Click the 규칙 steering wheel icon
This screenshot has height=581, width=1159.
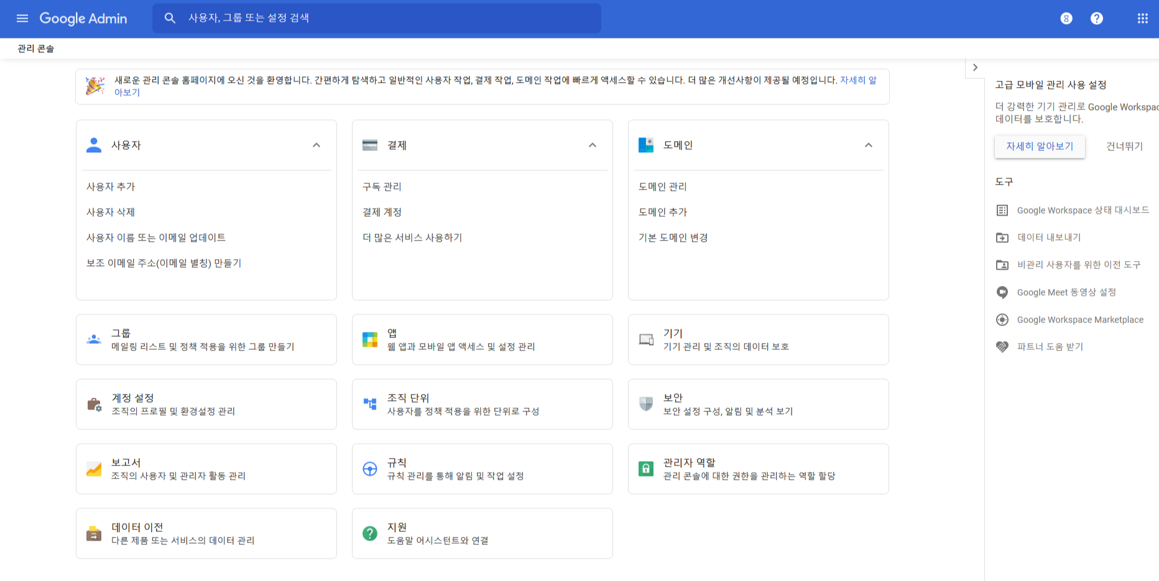370,469
